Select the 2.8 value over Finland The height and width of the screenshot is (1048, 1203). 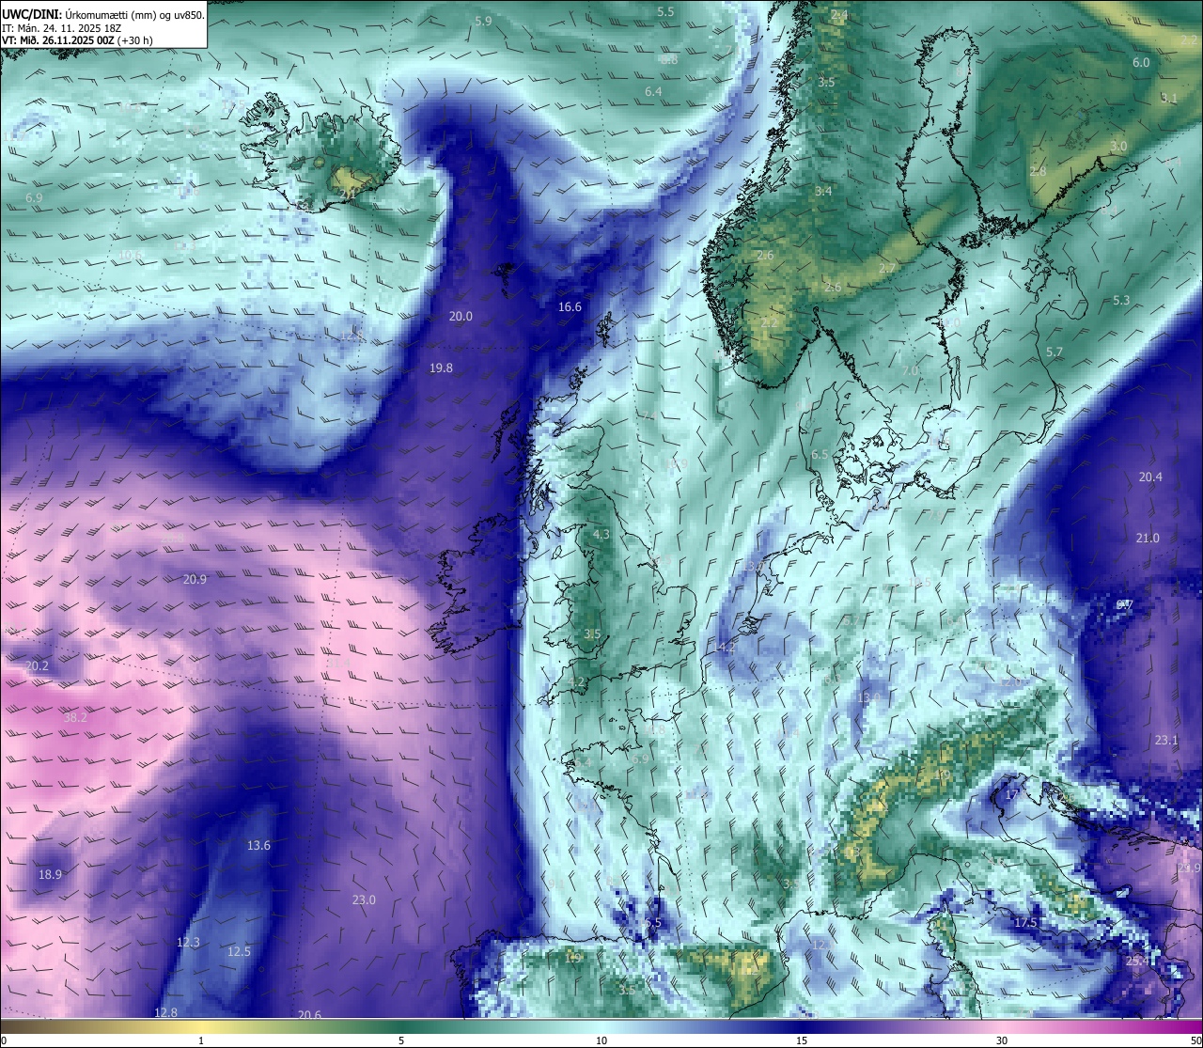(1038, 172)
